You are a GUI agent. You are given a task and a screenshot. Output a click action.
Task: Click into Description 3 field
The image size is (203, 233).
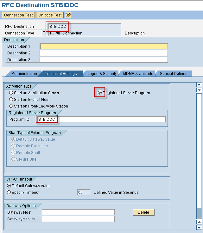pyautogui.click(x=104, y=59)
